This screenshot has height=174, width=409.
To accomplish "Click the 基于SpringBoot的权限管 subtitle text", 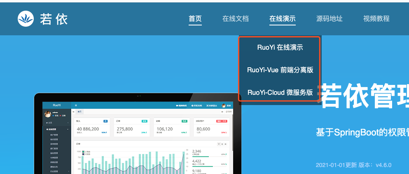I will 362,132.
